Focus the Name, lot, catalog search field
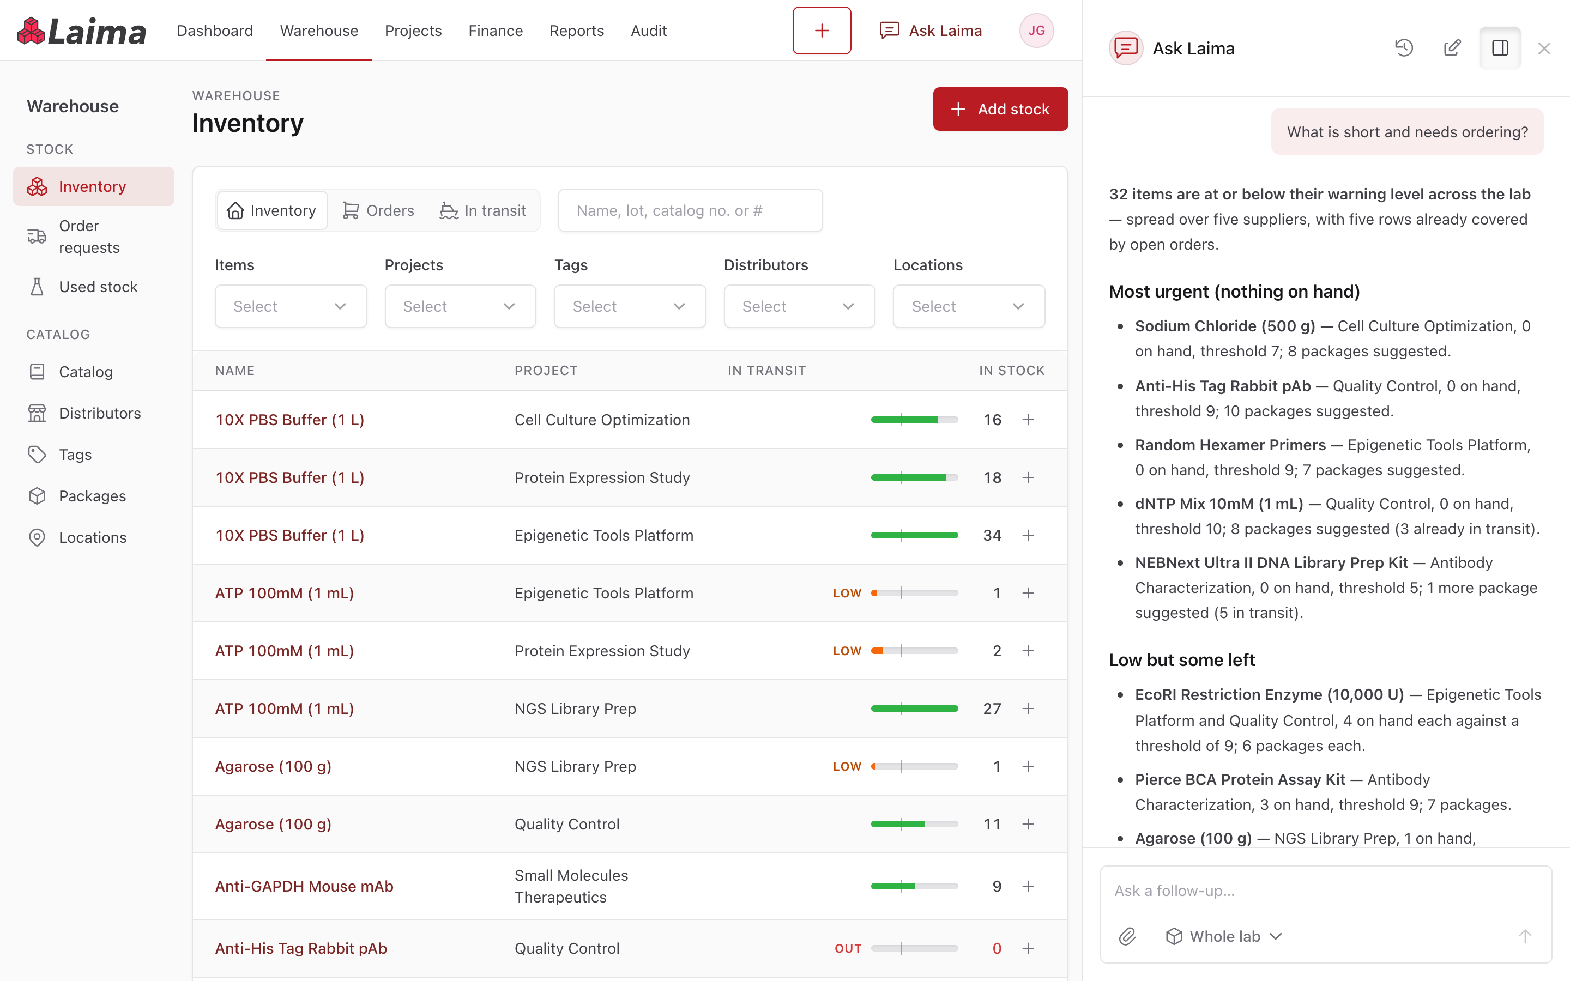Viewport: 1570px width, 981px height. (690, 210)
